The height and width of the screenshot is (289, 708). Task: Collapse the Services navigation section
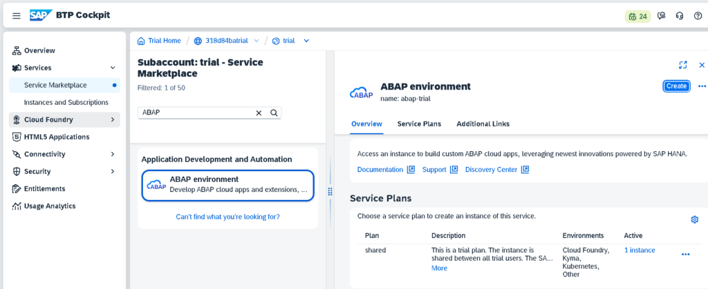113,68
